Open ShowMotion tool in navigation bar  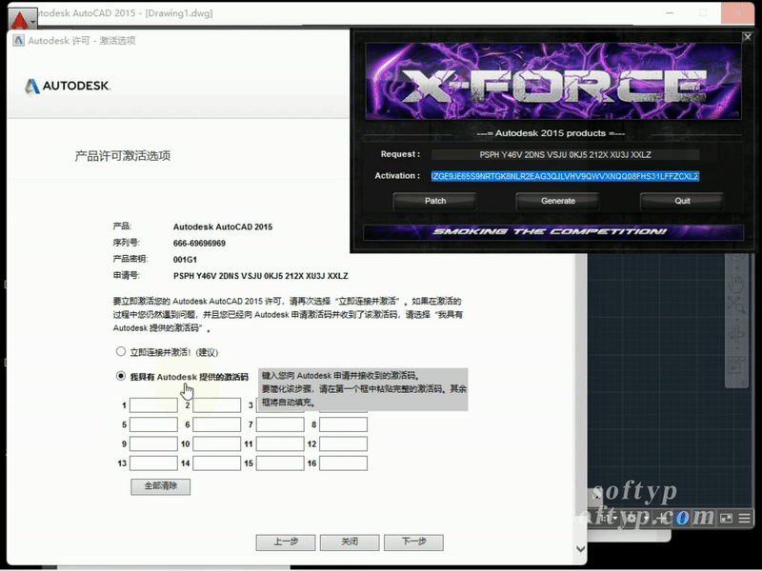(735, 364)
